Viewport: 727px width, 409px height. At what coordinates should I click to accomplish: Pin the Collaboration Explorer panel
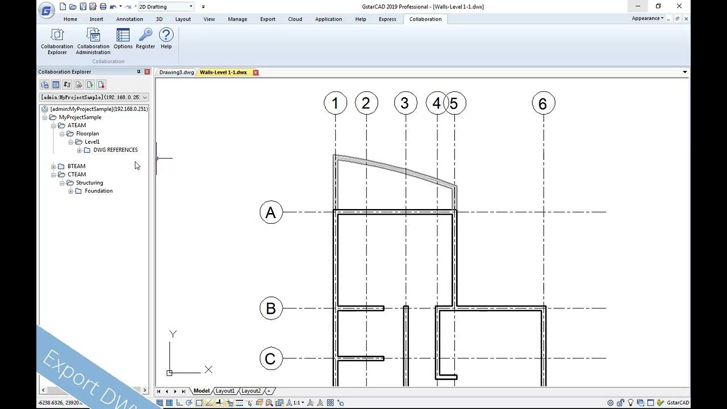[139, 72]
